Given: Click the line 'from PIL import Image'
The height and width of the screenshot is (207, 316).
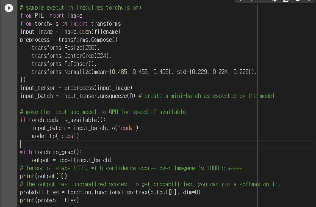Looking at the screenshot, I should pos(51,16).
